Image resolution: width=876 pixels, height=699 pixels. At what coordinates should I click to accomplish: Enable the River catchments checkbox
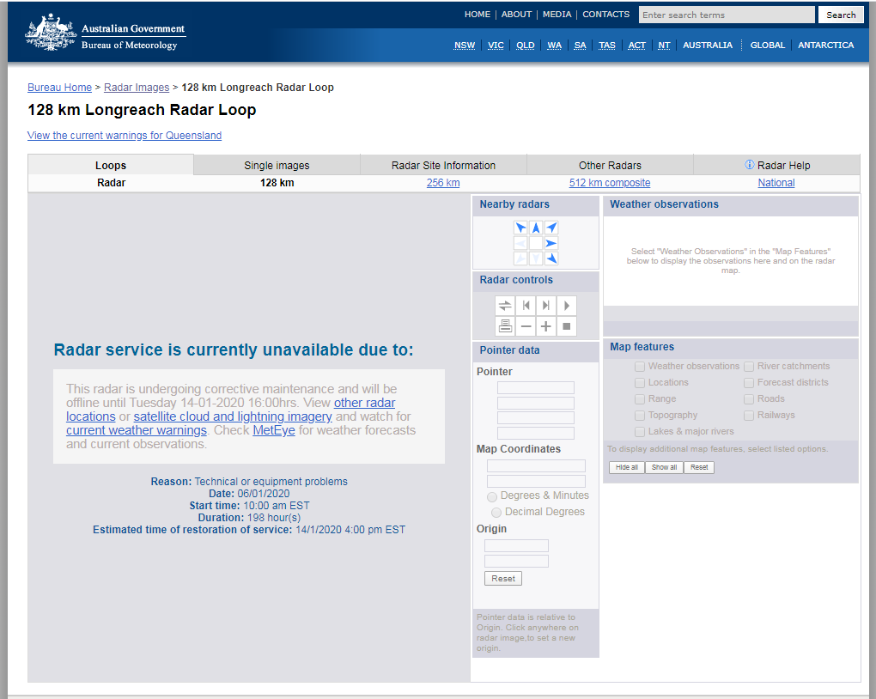749,367
